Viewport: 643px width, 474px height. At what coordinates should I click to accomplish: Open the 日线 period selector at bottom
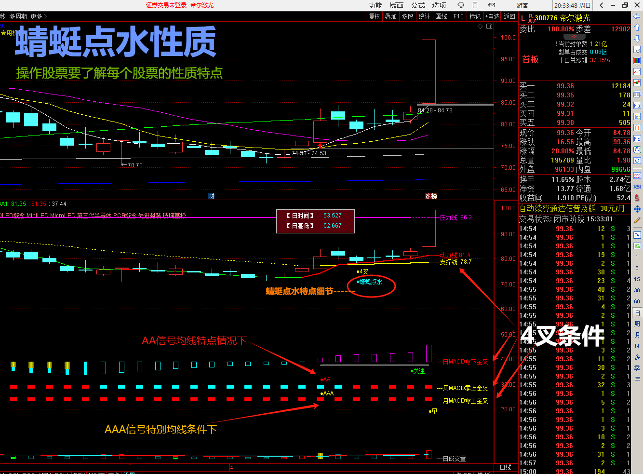tap(506, 468)
